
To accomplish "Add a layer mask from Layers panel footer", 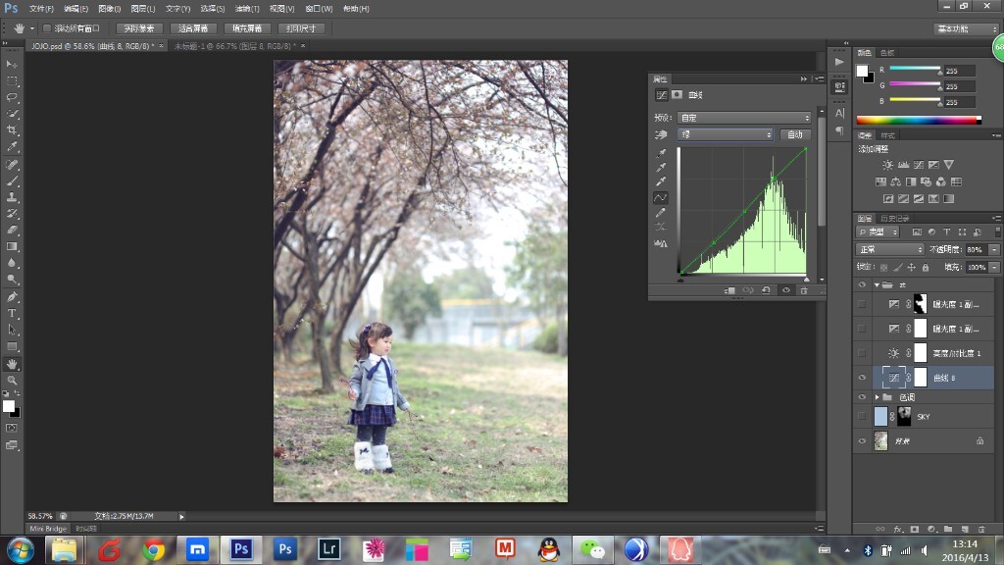I will click(915, 529).
